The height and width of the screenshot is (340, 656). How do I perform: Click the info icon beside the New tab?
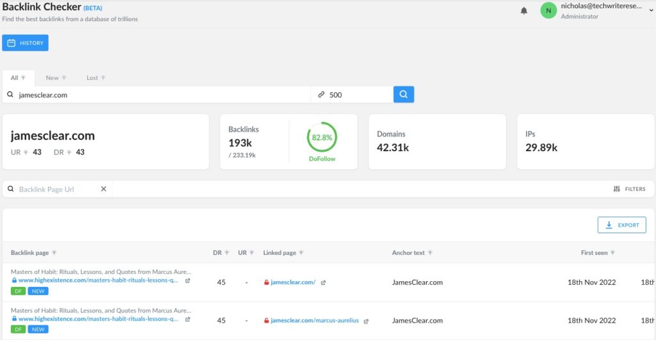(64, 77)
